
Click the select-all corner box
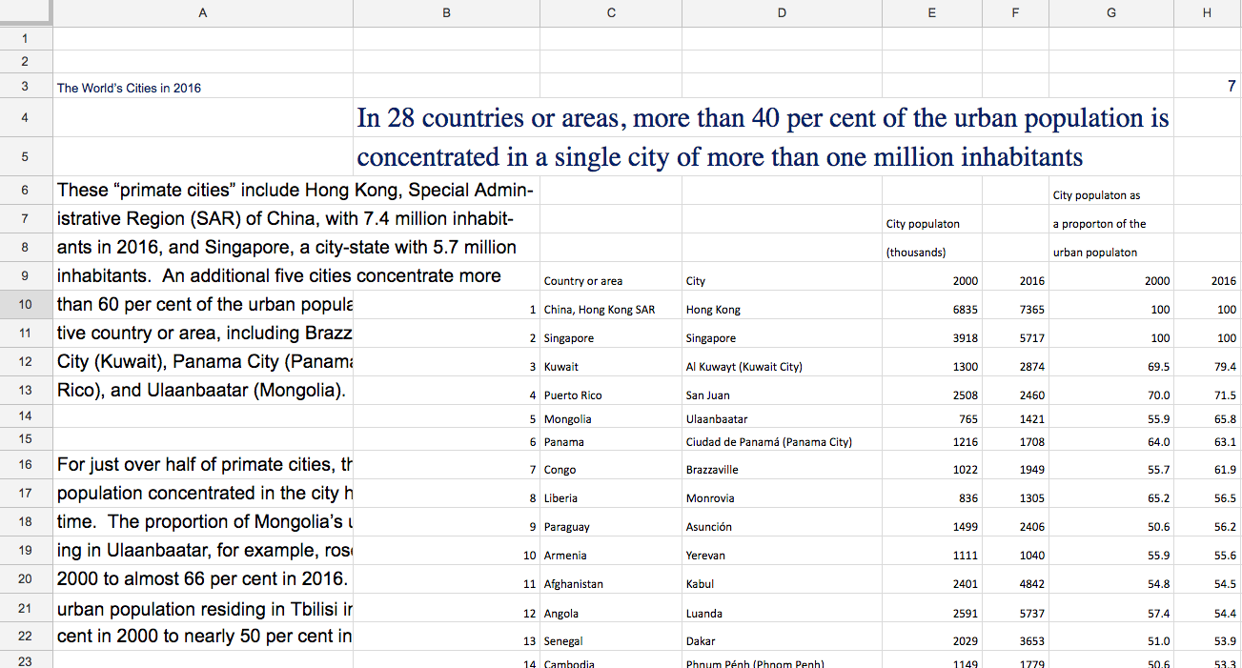26,12
